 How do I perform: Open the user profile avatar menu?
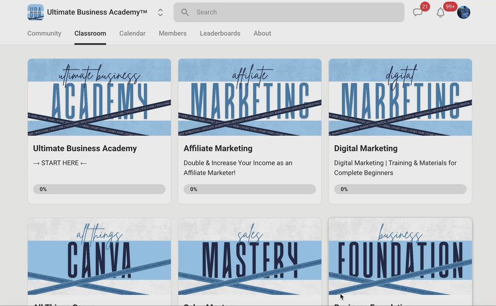[464, 12]
